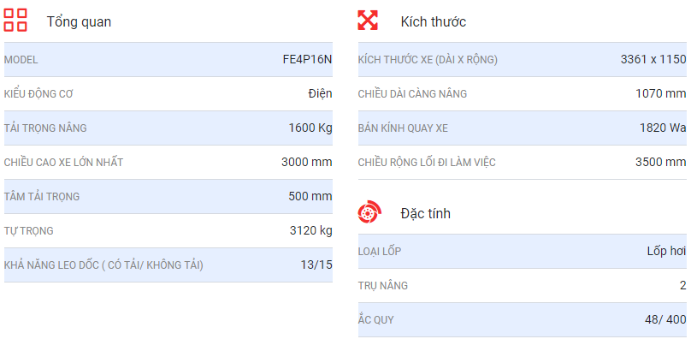The height and width of the screenshot is (345, 691).
Task: Select the 1600 Kg lifting capacity value
Action: pyautogui.click(x=310, y=128)
